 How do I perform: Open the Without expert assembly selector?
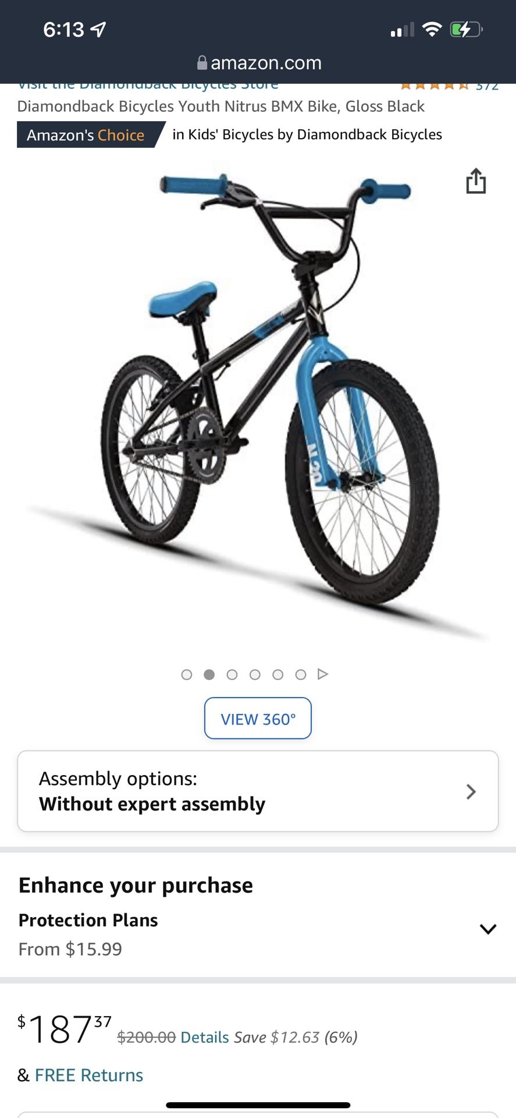[258, 791]
